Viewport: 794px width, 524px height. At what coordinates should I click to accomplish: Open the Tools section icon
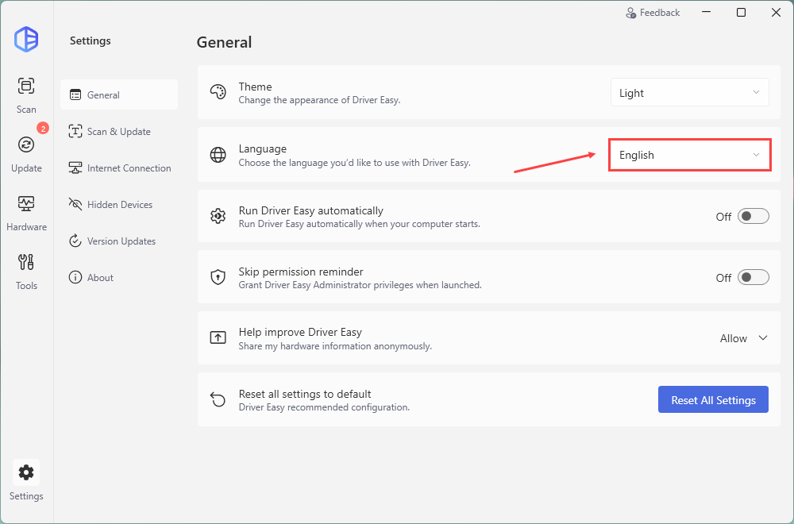point(26,262)
